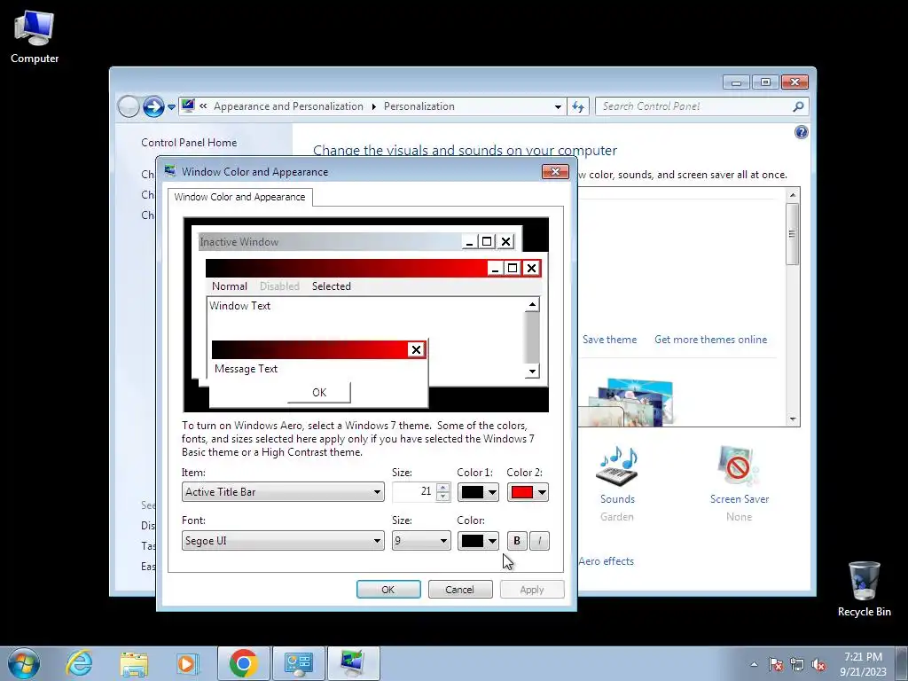Open address bar history dropdown arrow
This screenshot has height=681, width=908.
(x=558, y=107)
